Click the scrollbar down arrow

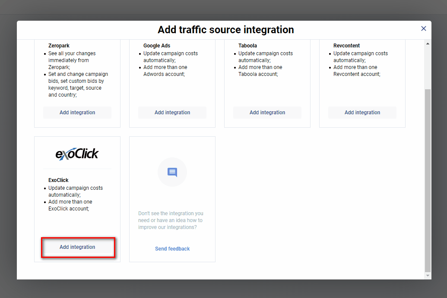(428, 275)
